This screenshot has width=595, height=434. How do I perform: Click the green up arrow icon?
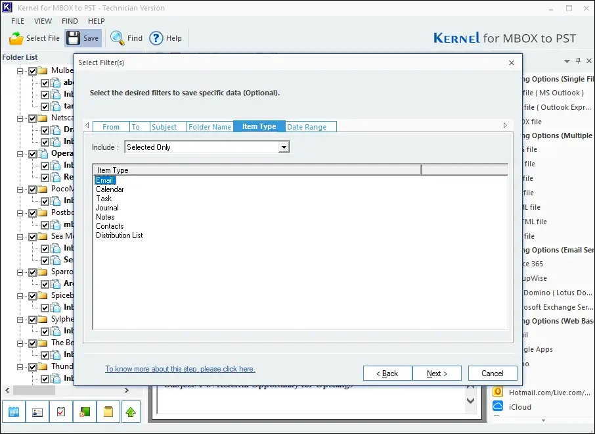point(131,412)
